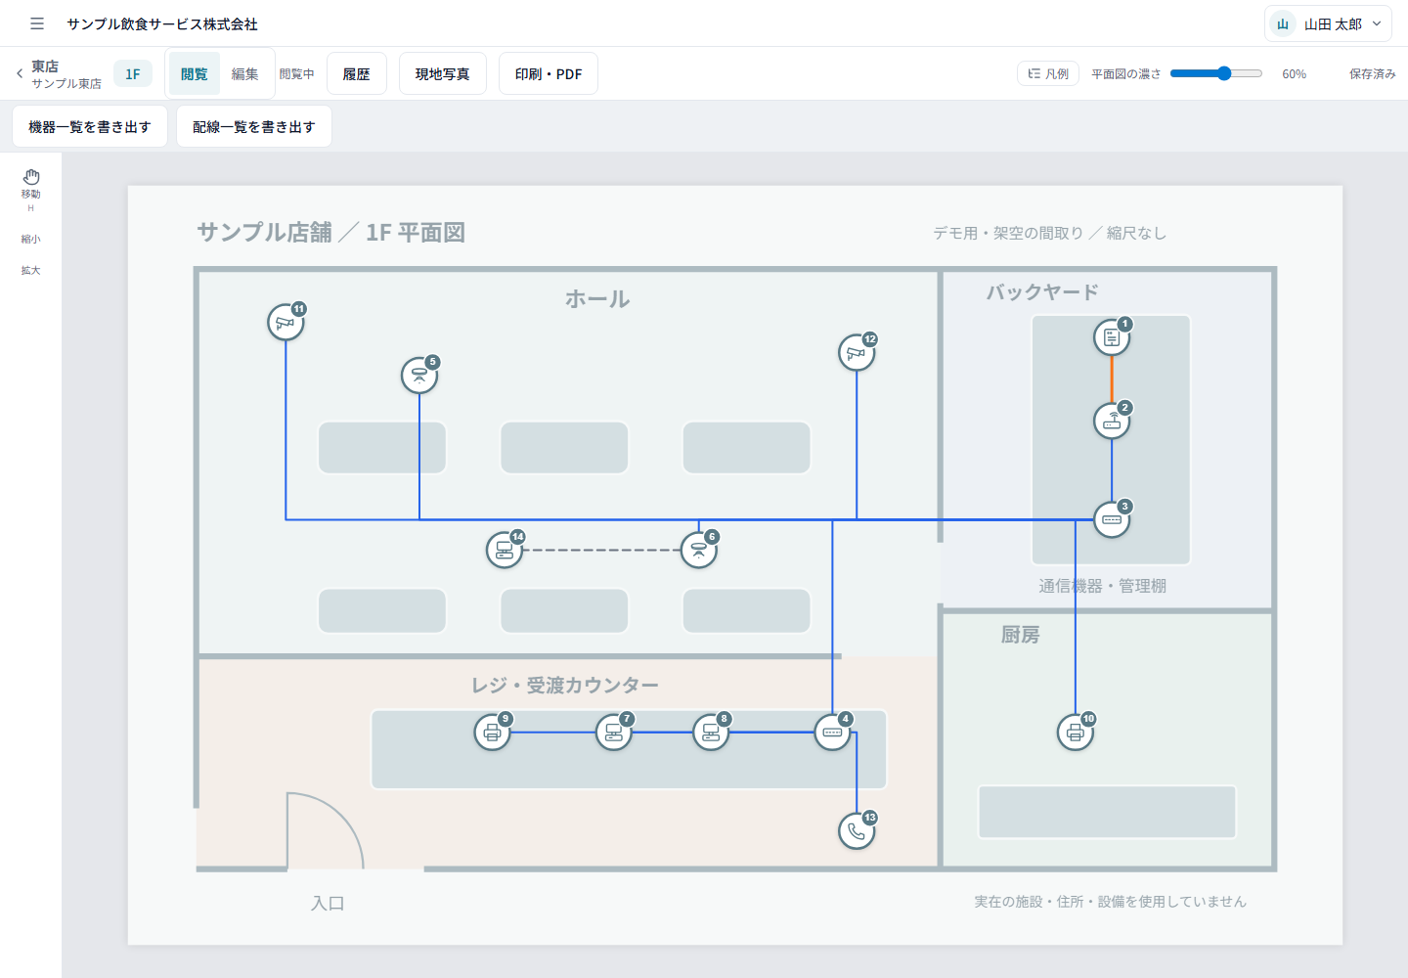This screenshot has width=1408, height=978.
Task: Click the 60% opacity value
Action: click(1295, 74)
